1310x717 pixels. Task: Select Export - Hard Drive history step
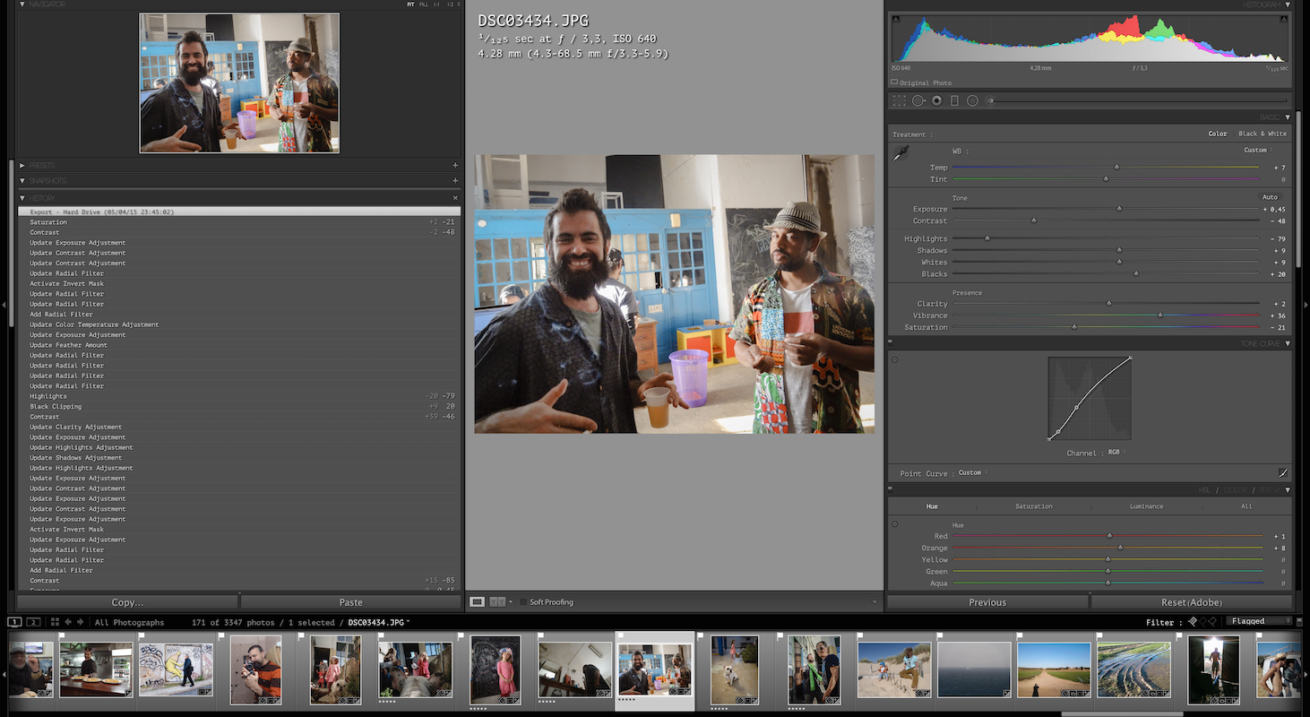[240, 212]
